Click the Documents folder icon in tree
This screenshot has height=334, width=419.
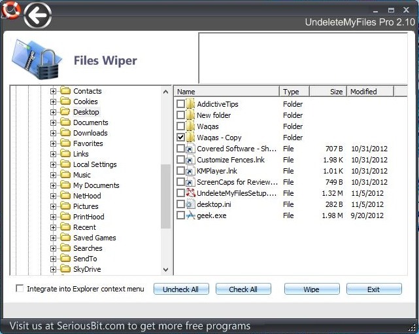pyautogui.click(x=65, y=122)
